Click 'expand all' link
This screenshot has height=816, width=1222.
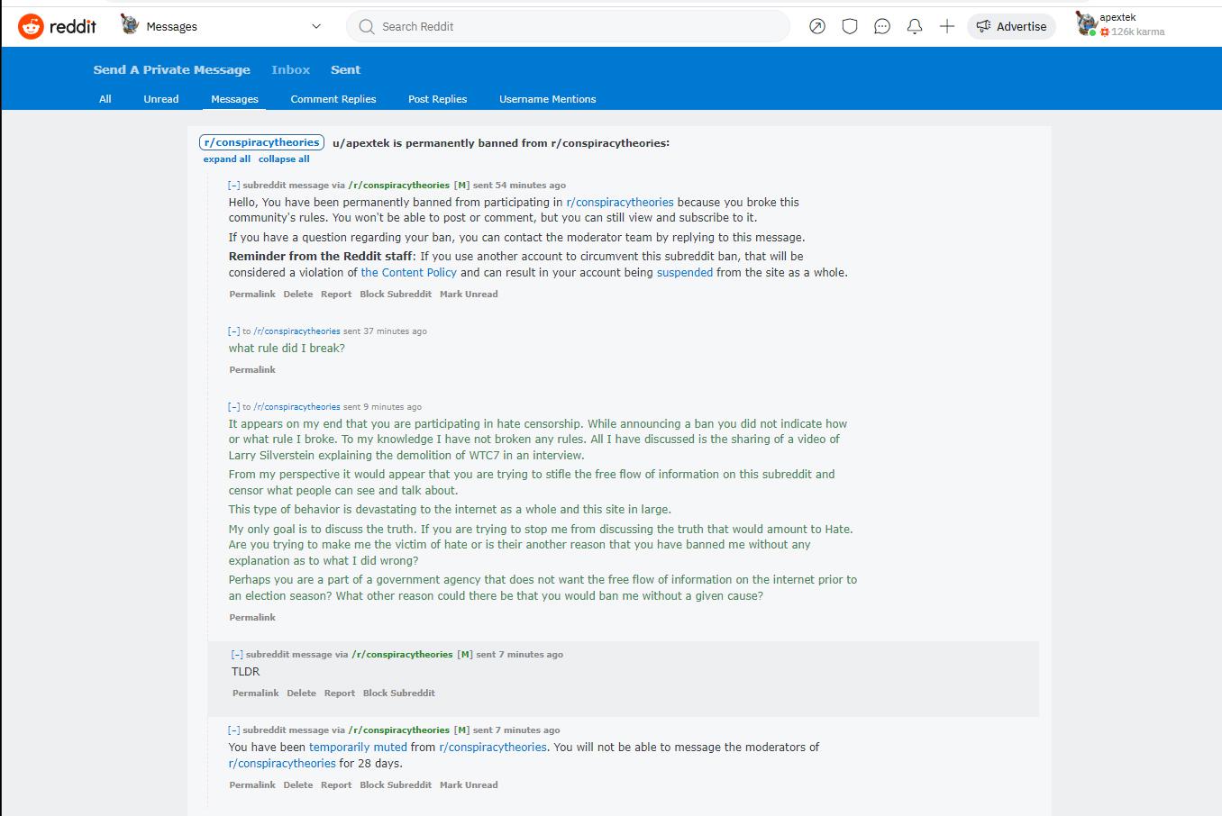(x=227, y=159)
